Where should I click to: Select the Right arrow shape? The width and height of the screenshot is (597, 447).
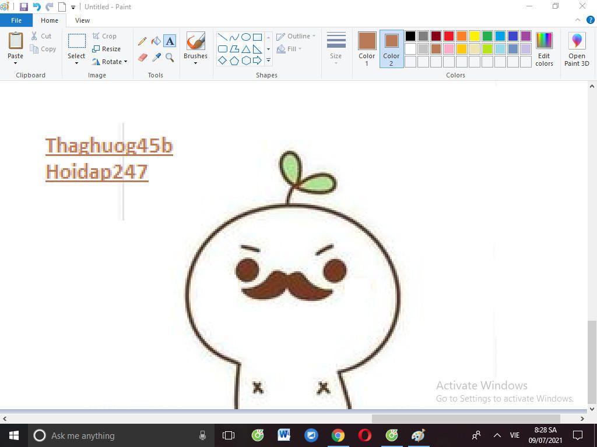258,61
